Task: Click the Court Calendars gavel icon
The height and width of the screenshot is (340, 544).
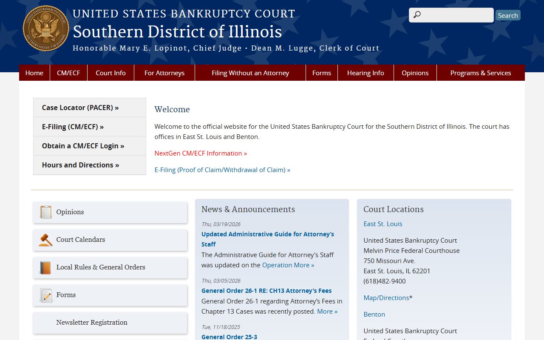Action: [x=45, y=240]
